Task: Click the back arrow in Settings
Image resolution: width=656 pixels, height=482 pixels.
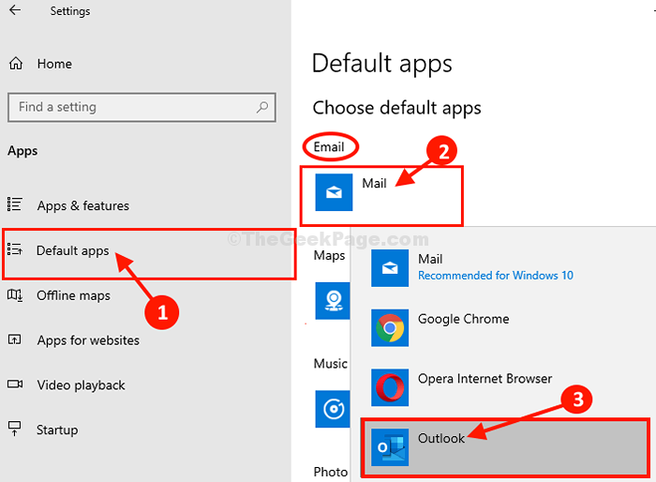Action: tap(15, 10)
